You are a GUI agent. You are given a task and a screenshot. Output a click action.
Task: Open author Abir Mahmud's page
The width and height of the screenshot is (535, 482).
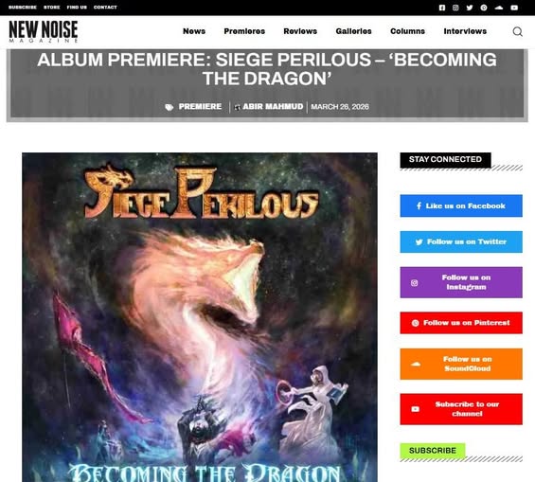(x=273, y=106)
